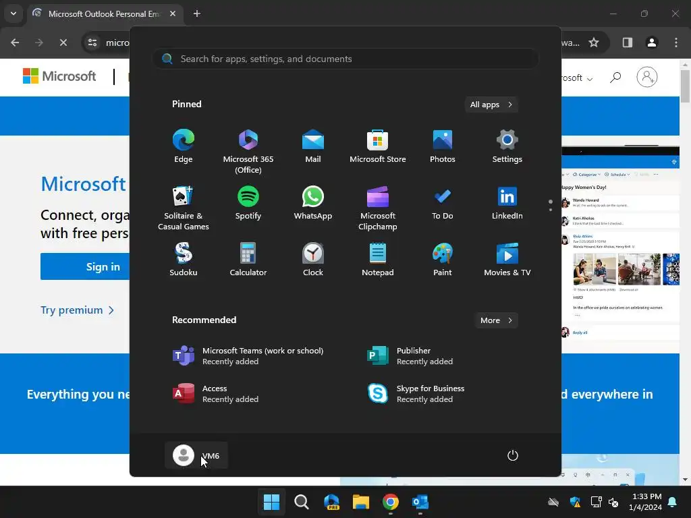Follow the Try premium link
This screenshot has height=518, width=691.
coord(78,310)
